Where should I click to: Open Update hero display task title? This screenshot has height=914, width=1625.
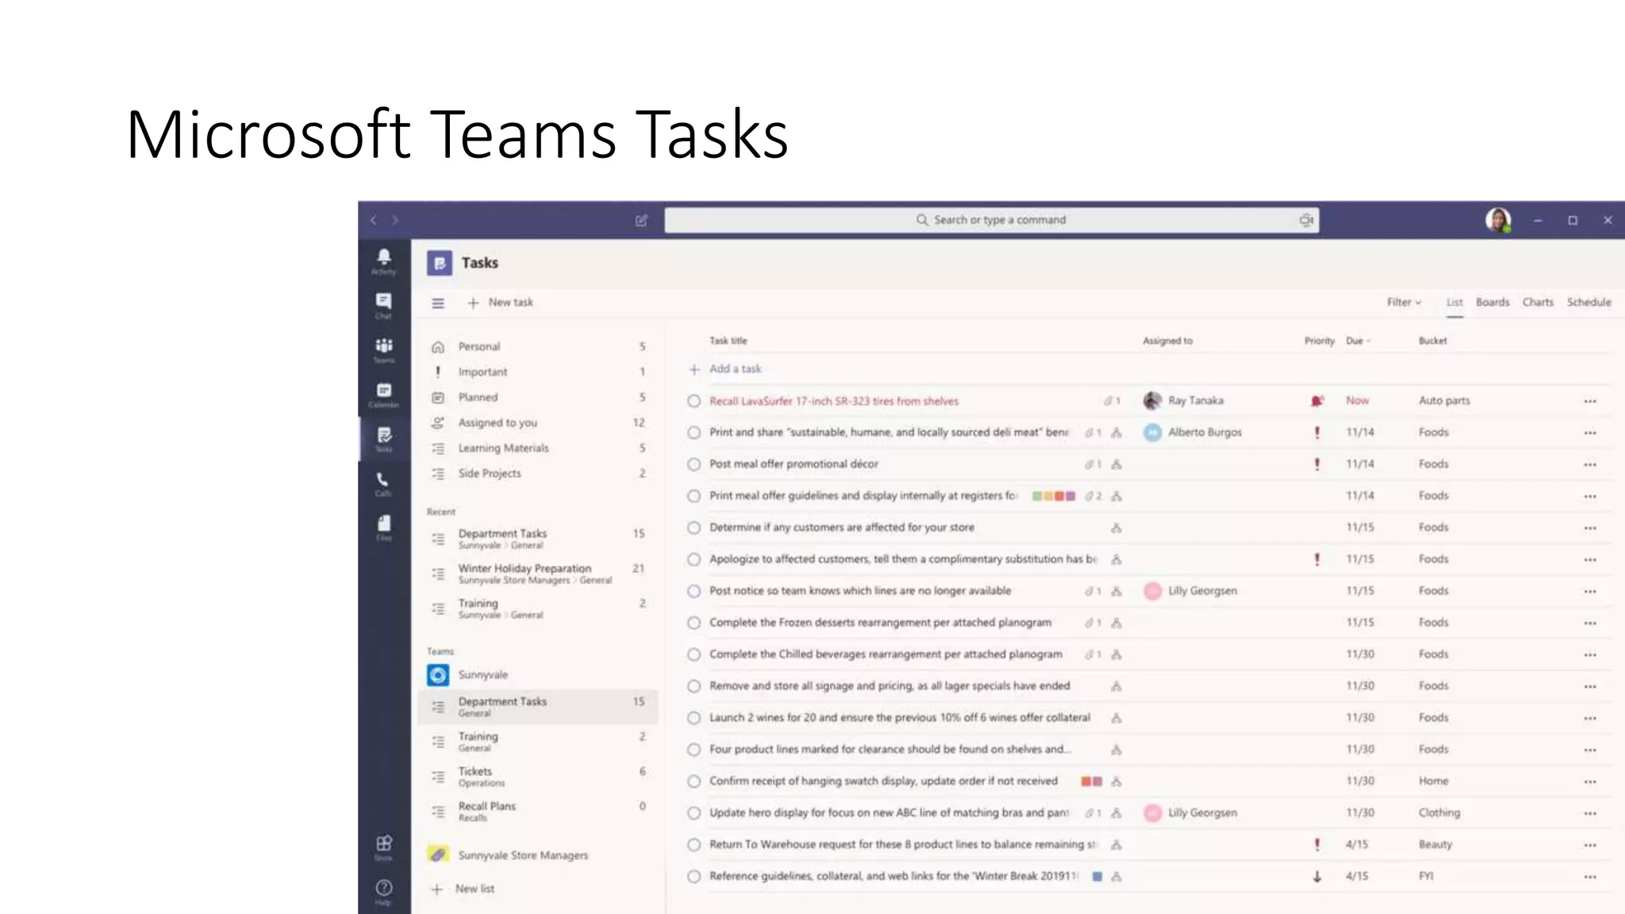889,813
